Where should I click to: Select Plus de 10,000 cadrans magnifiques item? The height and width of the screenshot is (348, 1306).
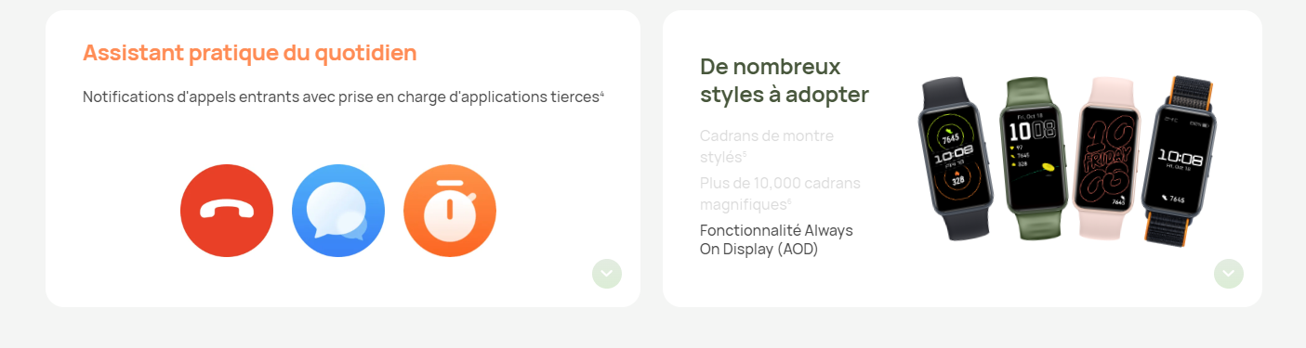pos(780,193)
